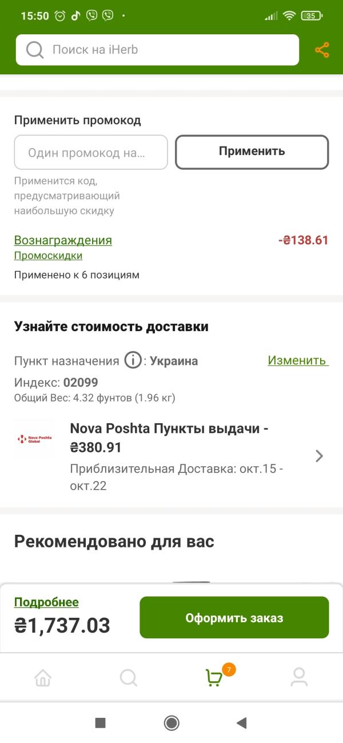Open the Home tab icon

point(43,678)
